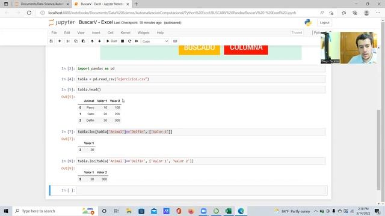Show hidden system tray icons chevron
Viewport: 385px width, 216px height.
(x=316, y=211)
